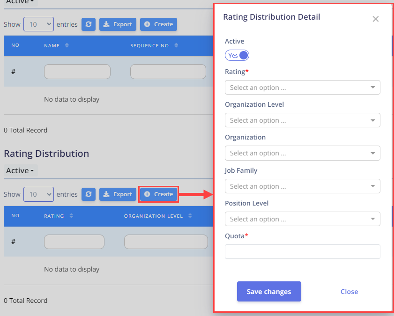This screenshot has height=316, width=394.
Task: Close the detail panel with X icon
Action: (x=376, y=19)
